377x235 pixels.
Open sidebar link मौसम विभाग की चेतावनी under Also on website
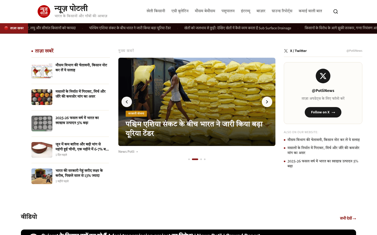324,140
